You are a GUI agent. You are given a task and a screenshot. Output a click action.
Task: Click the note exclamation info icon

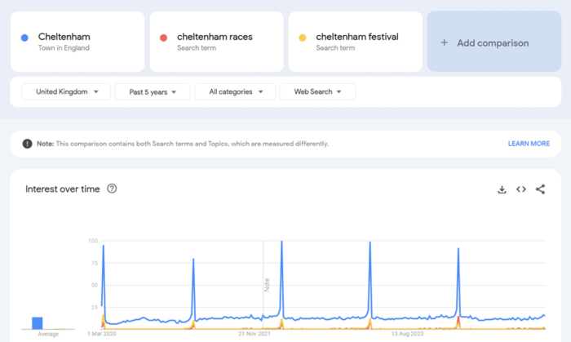[27, 144]
